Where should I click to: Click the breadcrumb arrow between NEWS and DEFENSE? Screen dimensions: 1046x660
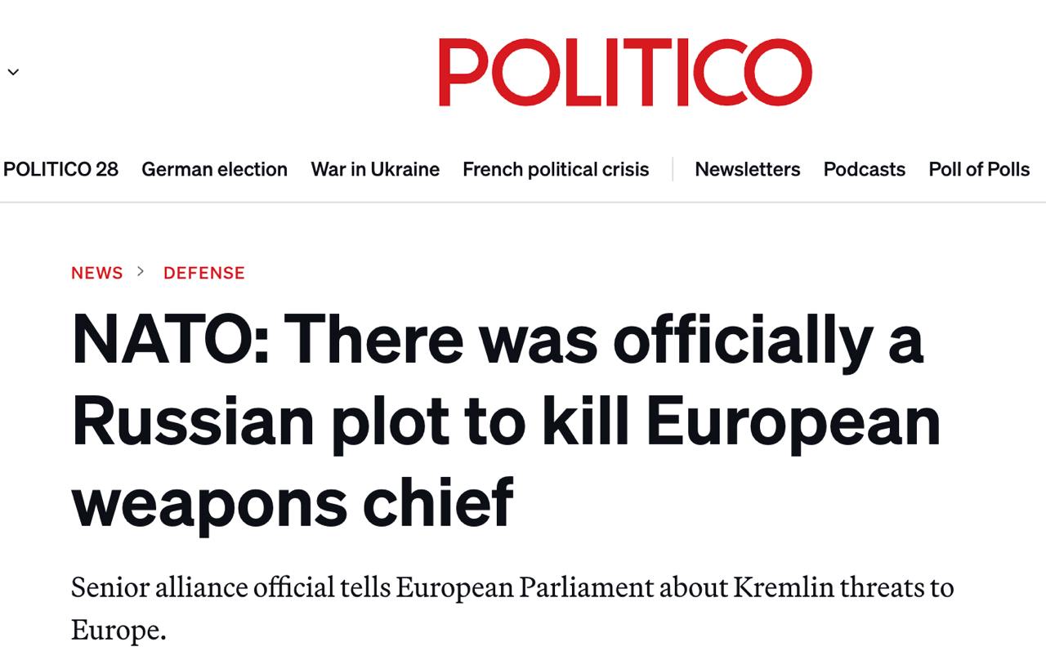click(x=141, y=271)
